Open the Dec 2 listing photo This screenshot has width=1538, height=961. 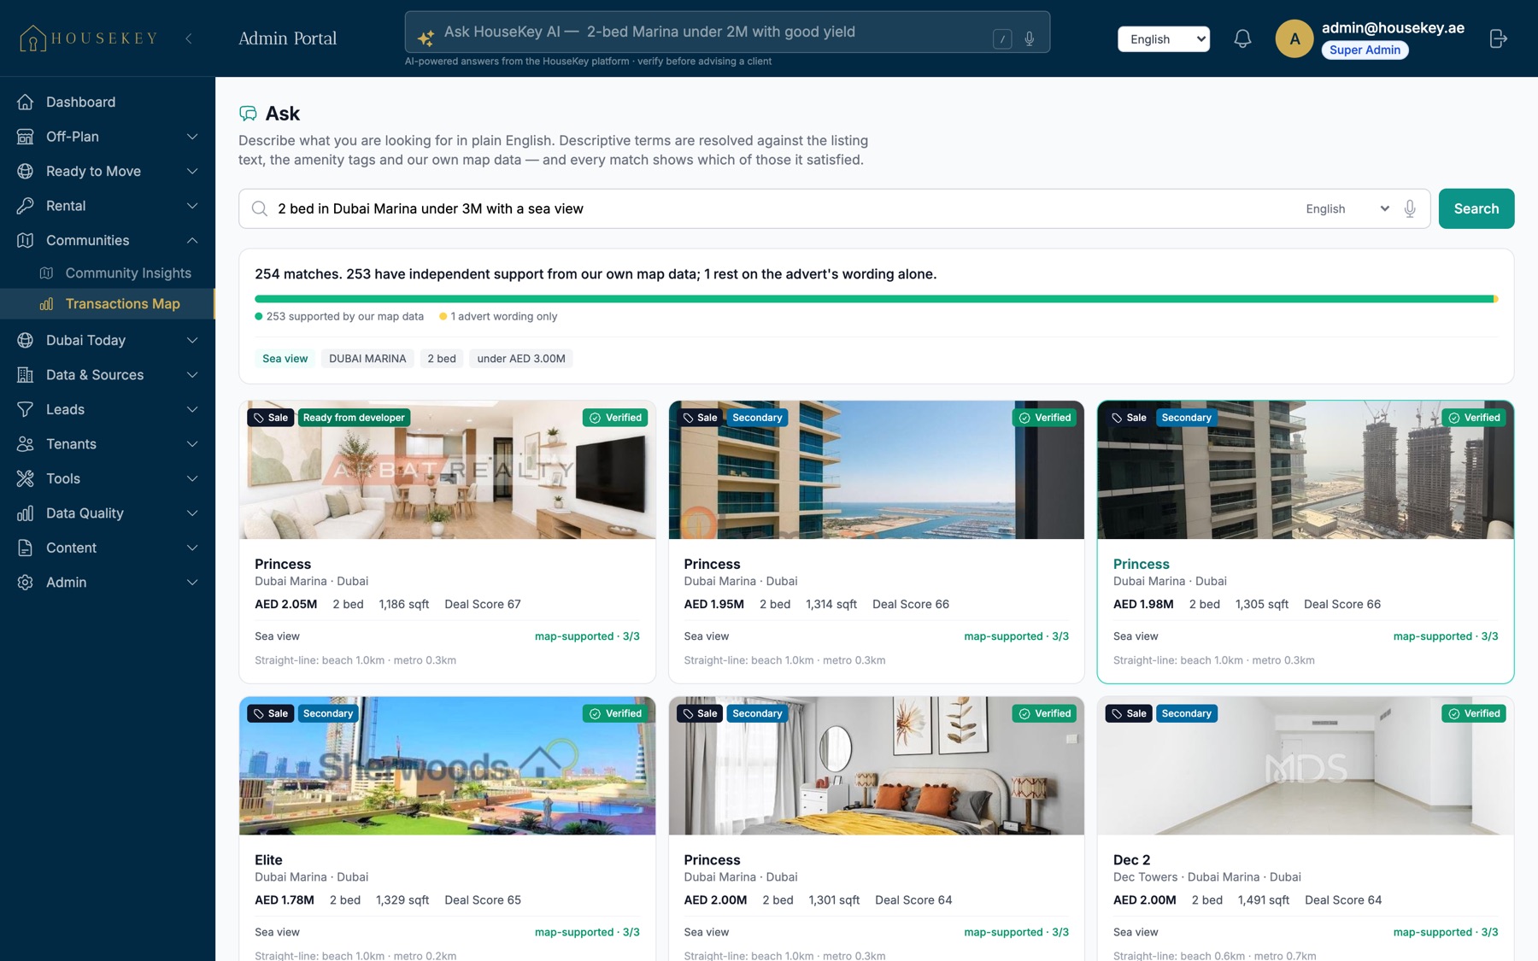(1305, 765)
